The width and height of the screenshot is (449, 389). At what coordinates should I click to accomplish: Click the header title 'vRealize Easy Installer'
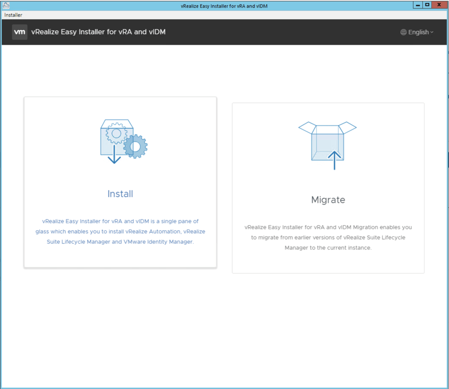[98, 32]
